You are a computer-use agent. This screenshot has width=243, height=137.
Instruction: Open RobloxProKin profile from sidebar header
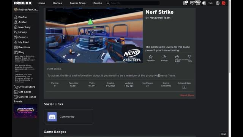(26, 10)
